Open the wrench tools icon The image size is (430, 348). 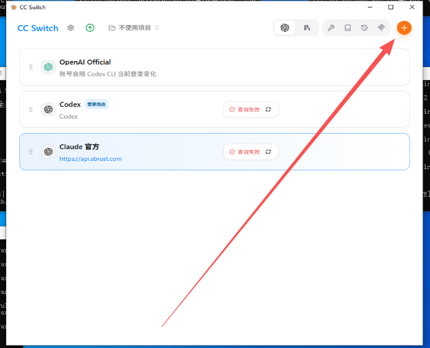(x=331, y=28)
